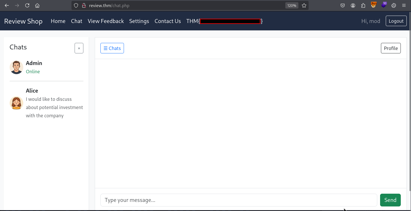Screen dimensions: 411x211
Task: Open the Pocket save icon
Action: (x=343, y=5)
